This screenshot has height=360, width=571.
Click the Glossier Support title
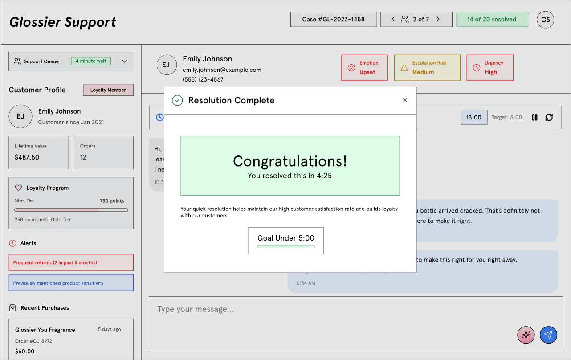point(63,22)
